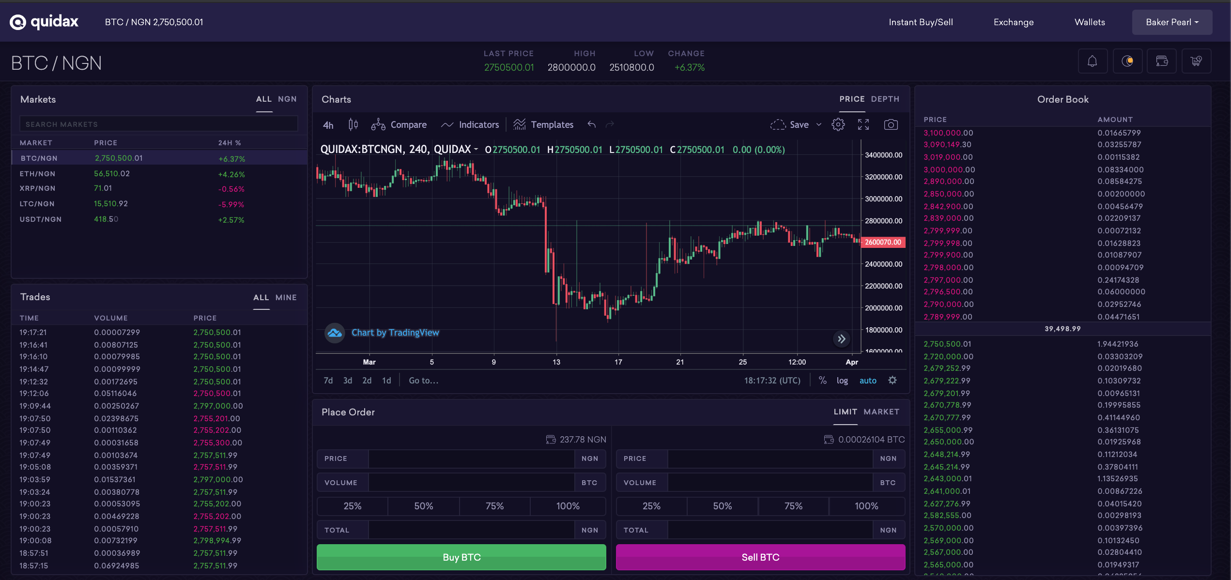Viewport: 1231px width, 580px height.
Task: Click the purple Sell BTC button
Action: 760,557
